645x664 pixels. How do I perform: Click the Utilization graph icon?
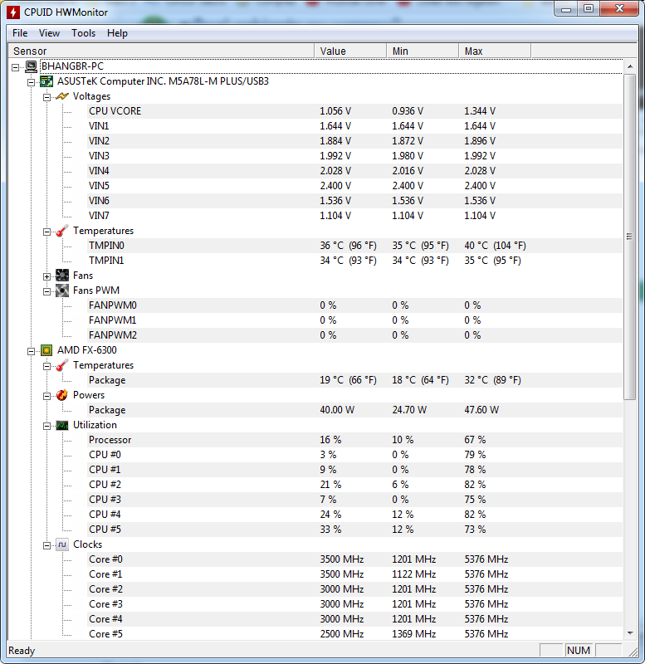click(62, 425)
